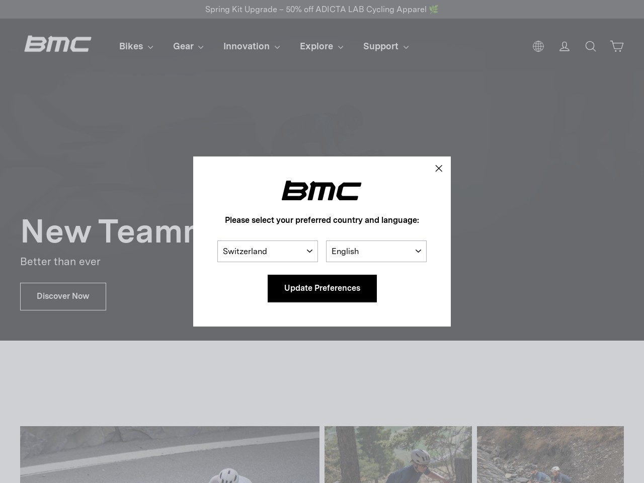
Task: Close the country and language popup
Action: [439, 169]
